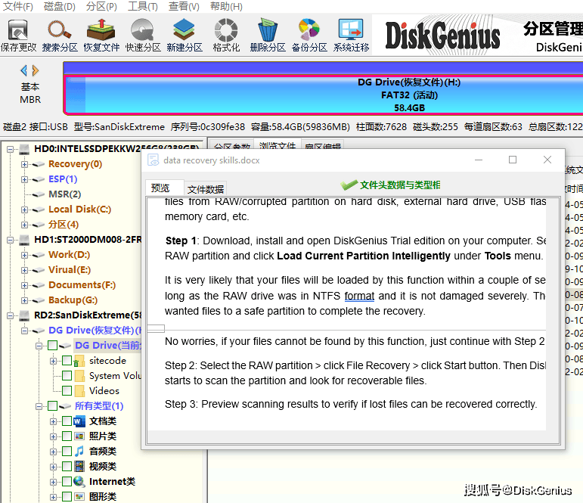Image resolution: width=583 pixels, height=503 pixels.
Task: Open the 工具(T) Tools menu
Action: click(x=142, y=7)
